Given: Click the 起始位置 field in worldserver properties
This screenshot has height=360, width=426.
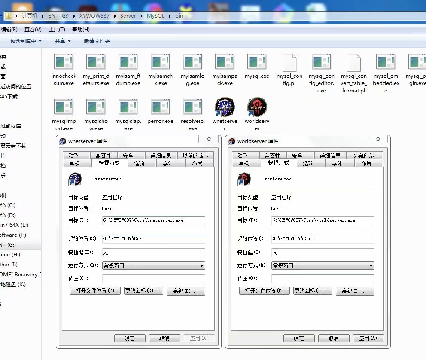Looking at the screenshot, I should 323,239.
